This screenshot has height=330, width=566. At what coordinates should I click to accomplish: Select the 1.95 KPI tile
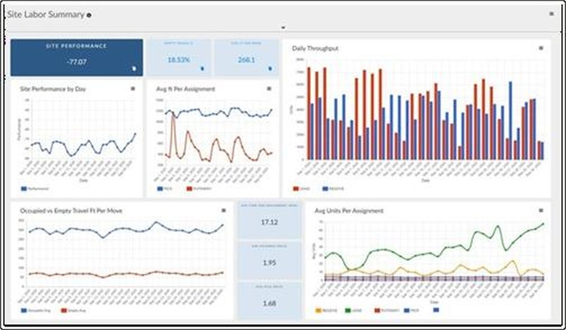[269, 261]
